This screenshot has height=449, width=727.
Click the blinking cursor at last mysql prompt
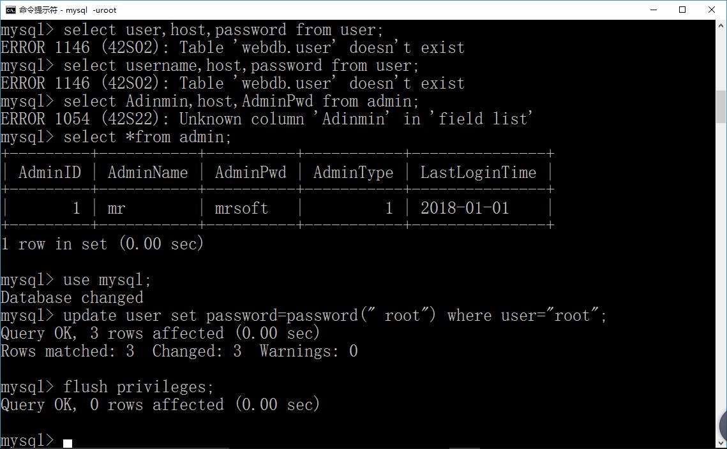point(68,443)
